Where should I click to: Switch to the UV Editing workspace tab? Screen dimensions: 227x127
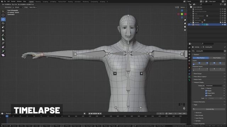coord(53,2)
